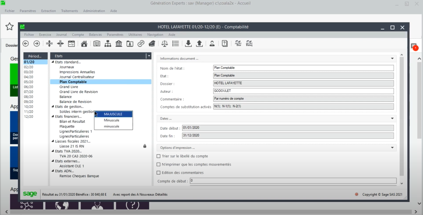The width and height of the screenshot is (423, 215).
Task: Click the bulleted list toolbar icon
Action: [x=175, y=43]
